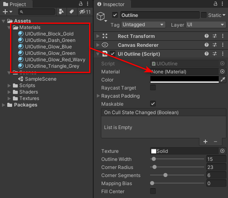Open the Static flags dropdown arrow
Viewport: 228px width, 198px height.
(x=224, y=15)
